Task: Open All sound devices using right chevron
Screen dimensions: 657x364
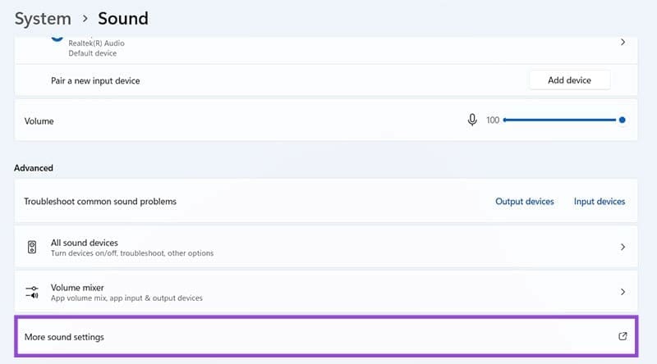Action: point(623,247)
